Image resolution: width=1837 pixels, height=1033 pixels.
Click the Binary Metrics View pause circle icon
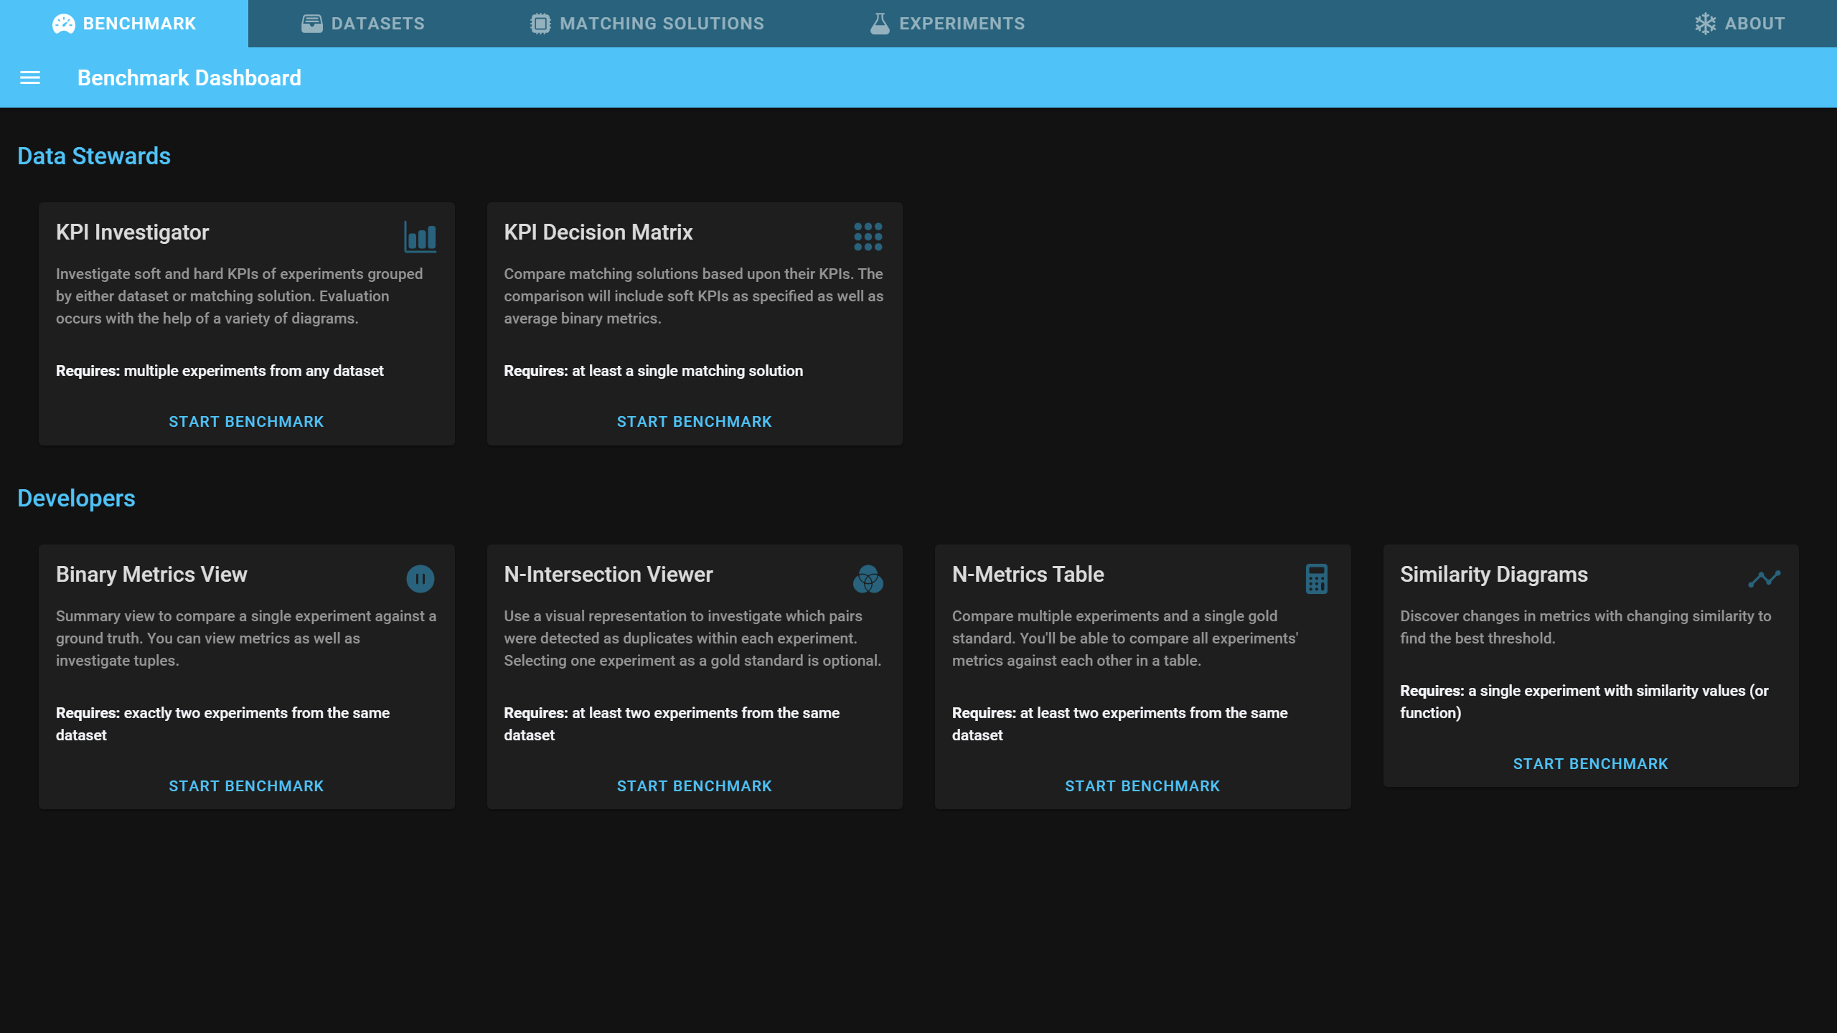420,579
